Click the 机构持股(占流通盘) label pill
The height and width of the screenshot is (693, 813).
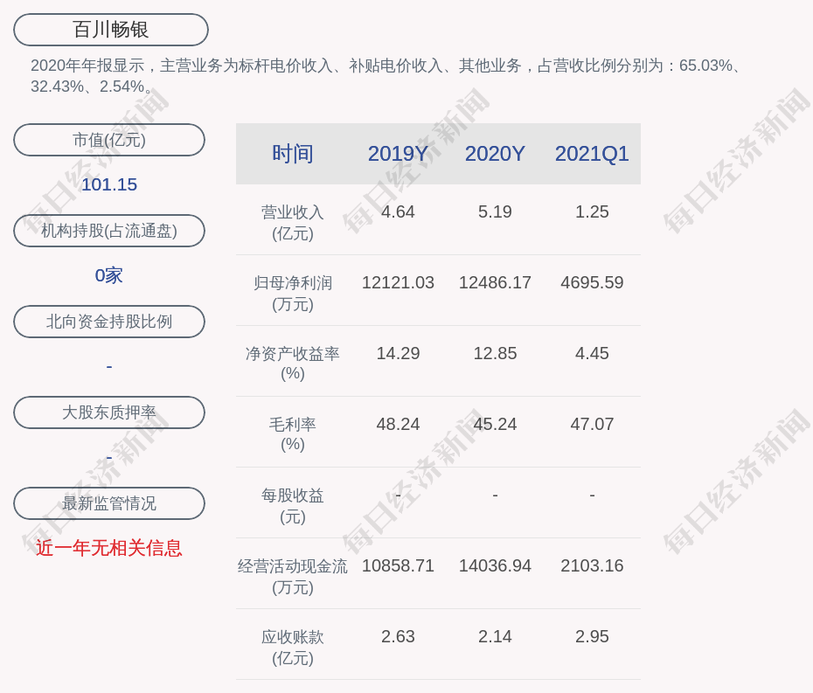click(109, 231)
